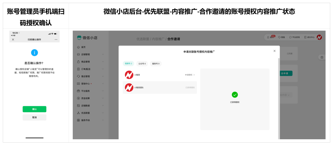This screenshot has width=333, height=146.
Task: Click 内容推广 in the breadcrumb
Action: pyautogui.click(x=158, y=39)
